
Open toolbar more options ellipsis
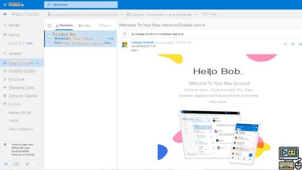(x=222, y=14)
